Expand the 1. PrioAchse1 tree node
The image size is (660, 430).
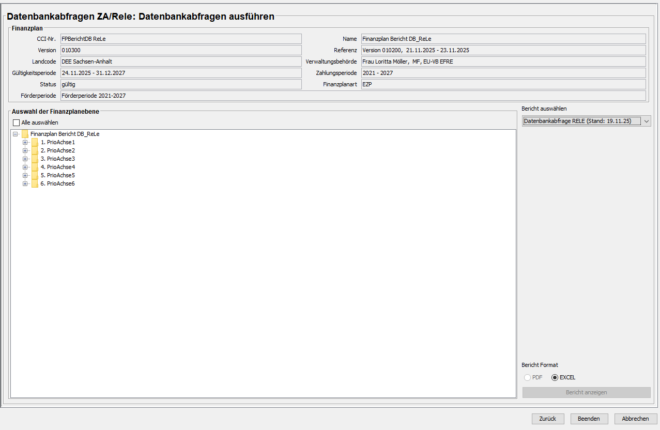click(x=25, y=143)
